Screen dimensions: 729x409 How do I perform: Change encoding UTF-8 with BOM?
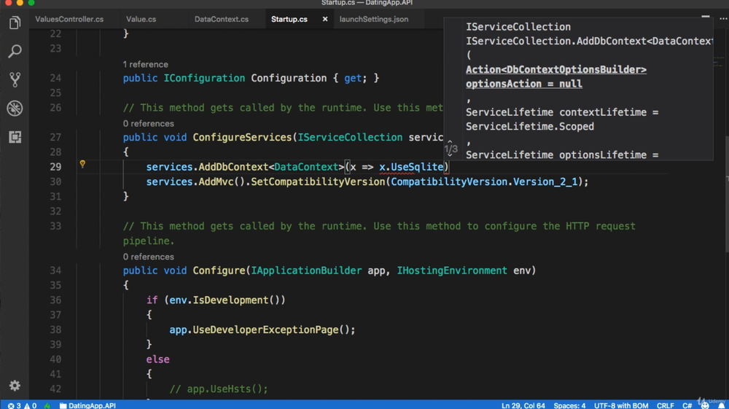[x=621, y=405]
